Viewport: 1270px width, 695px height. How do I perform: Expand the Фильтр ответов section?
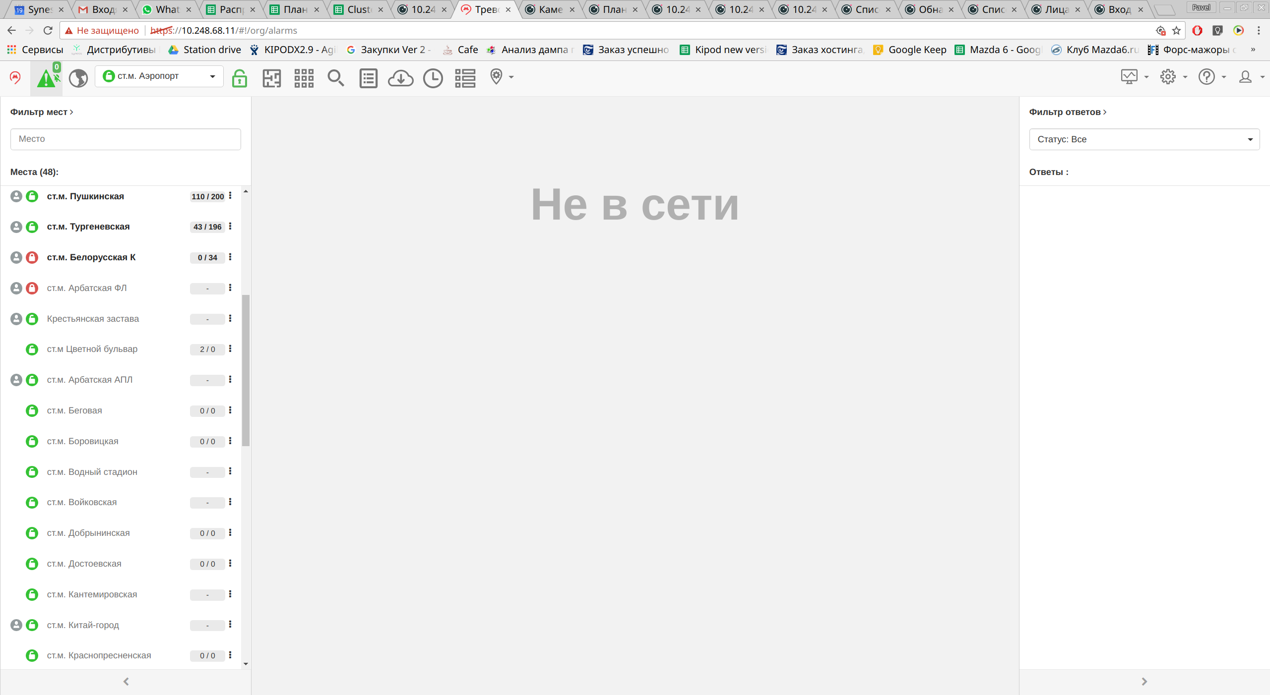[x=1068, y=112]
